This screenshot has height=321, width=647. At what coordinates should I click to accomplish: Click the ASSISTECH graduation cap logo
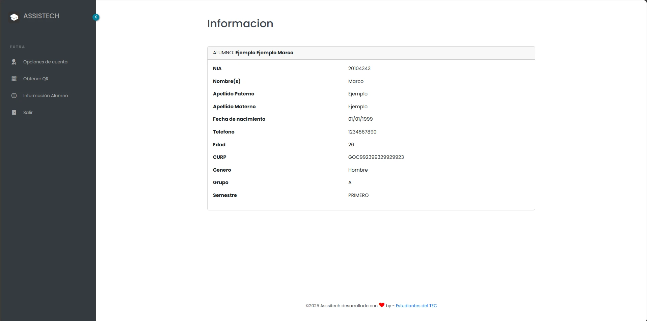14,17
